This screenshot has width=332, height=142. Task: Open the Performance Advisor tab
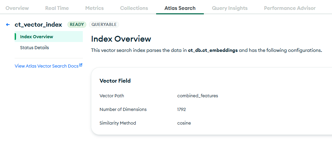pyautogui.click(x=290, y=8)
